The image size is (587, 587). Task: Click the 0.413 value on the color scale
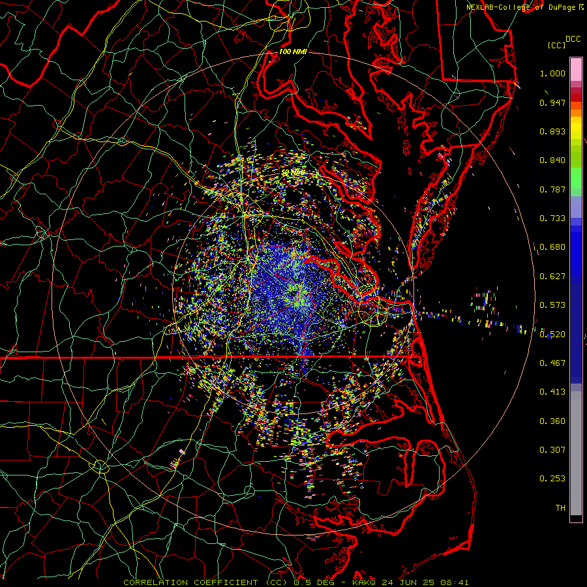point(552,392)
